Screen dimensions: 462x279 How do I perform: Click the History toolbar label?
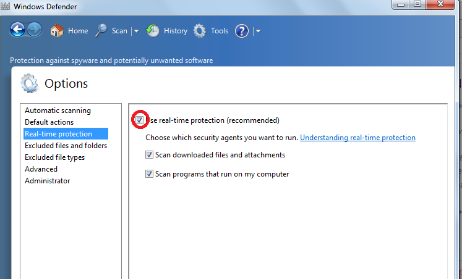[x=176, y=31]
